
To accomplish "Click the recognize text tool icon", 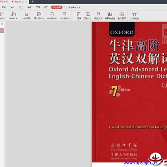I will click(98, 14).
